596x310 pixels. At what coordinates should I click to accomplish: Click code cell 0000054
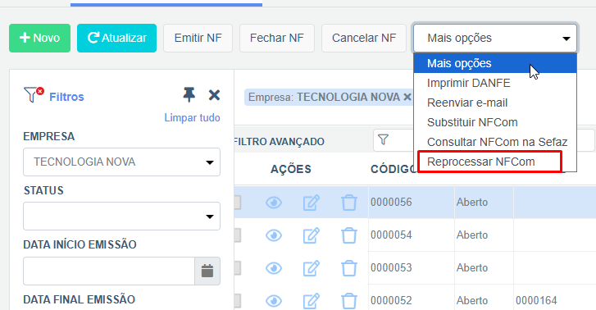(x=391, y=235)
